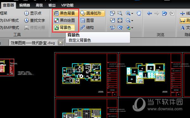The width and height of the screenshot is (190, 118).
Task: Click the disabled 修剪光栅 tool
Action: pyautogui.click(x=35, y=28)
